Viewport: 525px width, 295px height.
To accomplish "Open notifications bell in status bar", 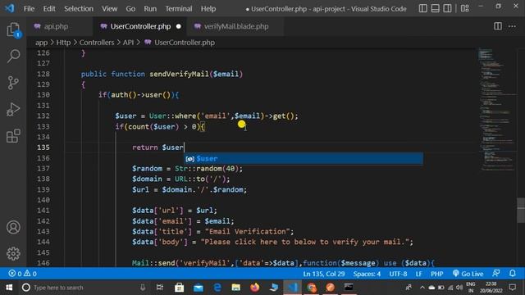I will point(513,274).
